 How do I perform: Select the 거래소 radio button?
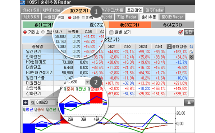click(25, 32)
